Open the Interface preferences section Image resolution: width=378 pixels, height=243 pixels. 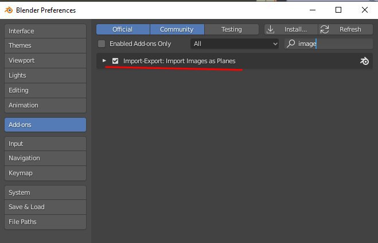click(45, 31)
